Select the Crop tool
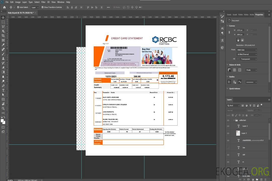The height and width of the screenshot is (181, 272). point(3,36)
